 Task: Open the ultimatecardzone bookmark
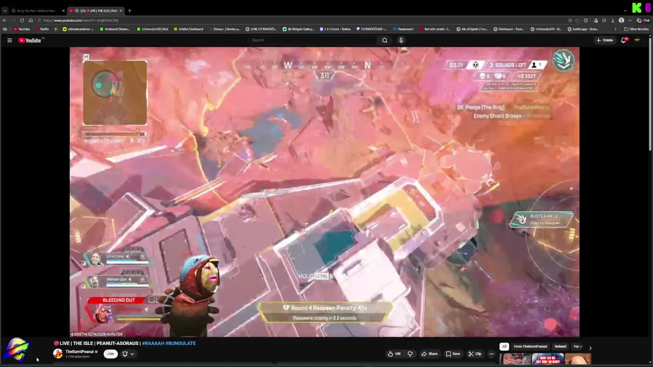pyautogui.click(x=77, y=29)
